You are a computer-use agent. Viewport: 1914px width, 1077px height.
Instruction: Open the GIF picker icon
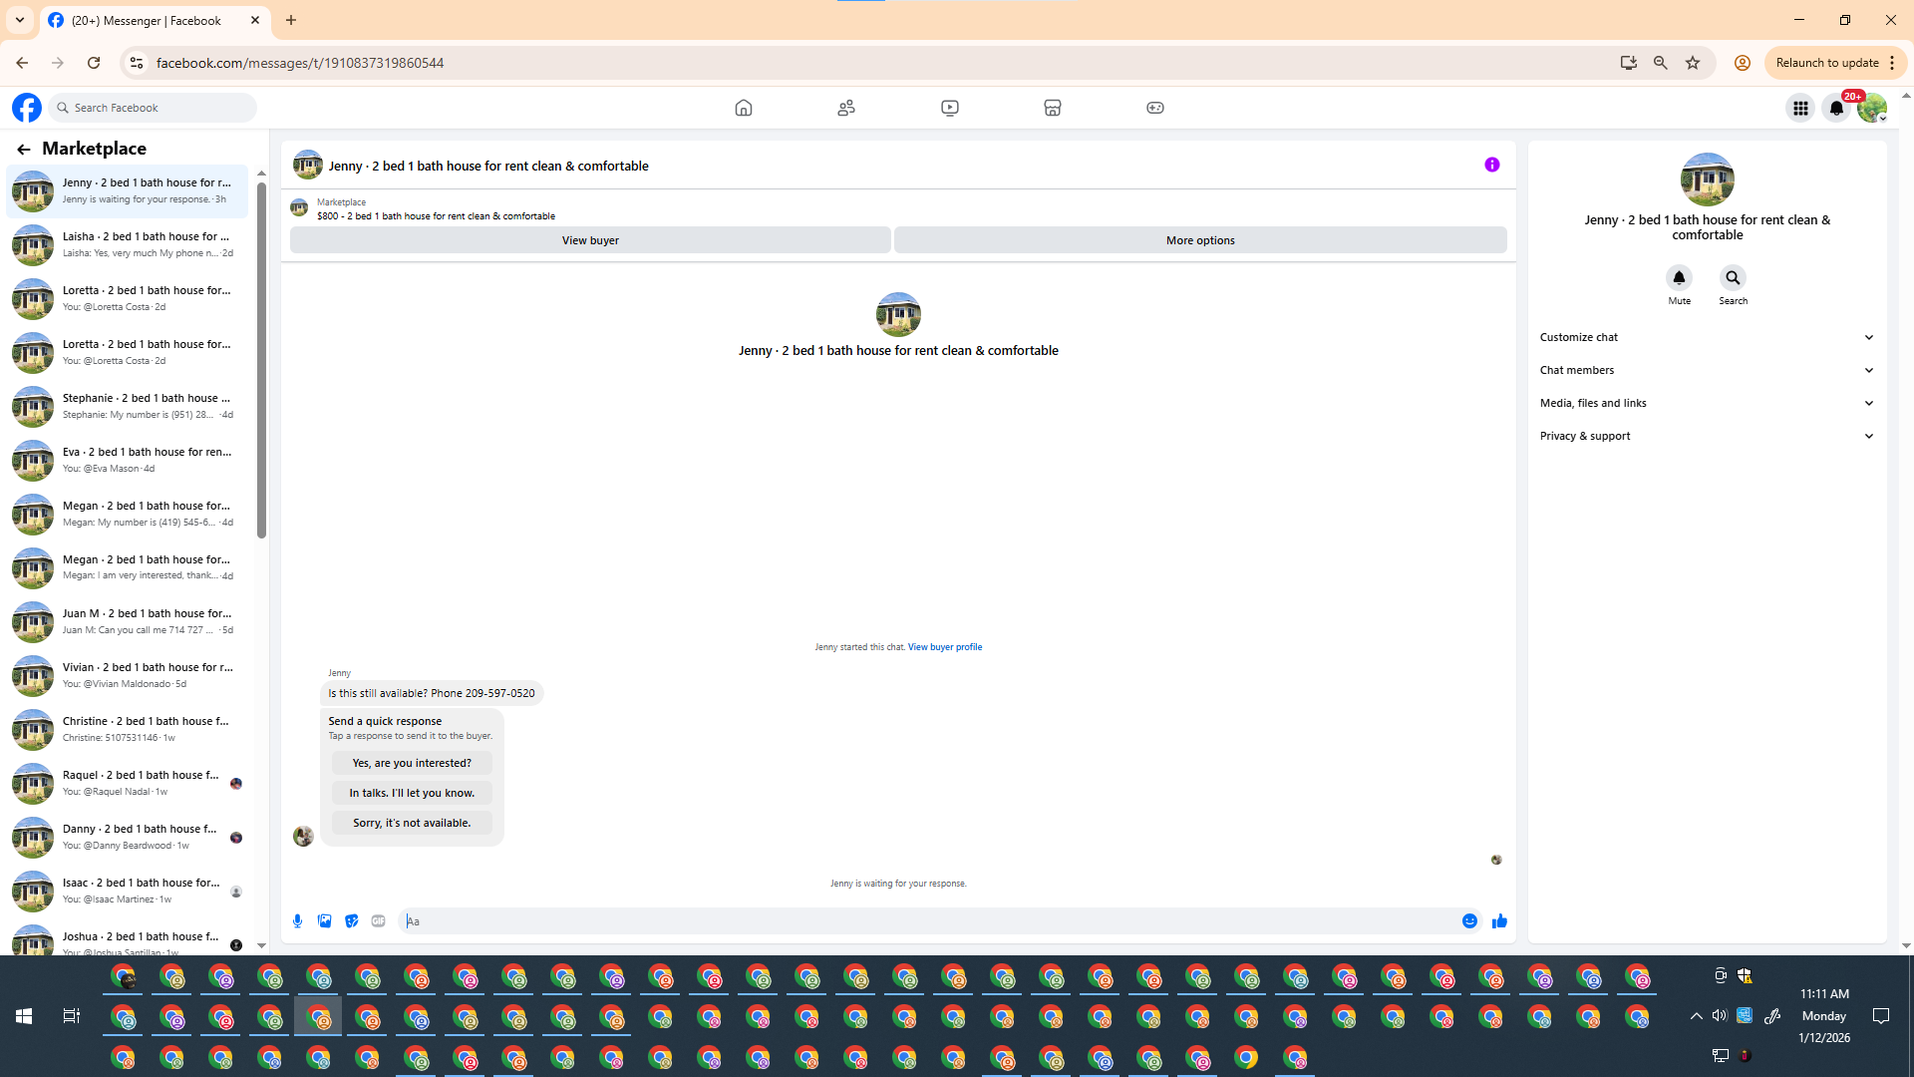pos(378,921)
